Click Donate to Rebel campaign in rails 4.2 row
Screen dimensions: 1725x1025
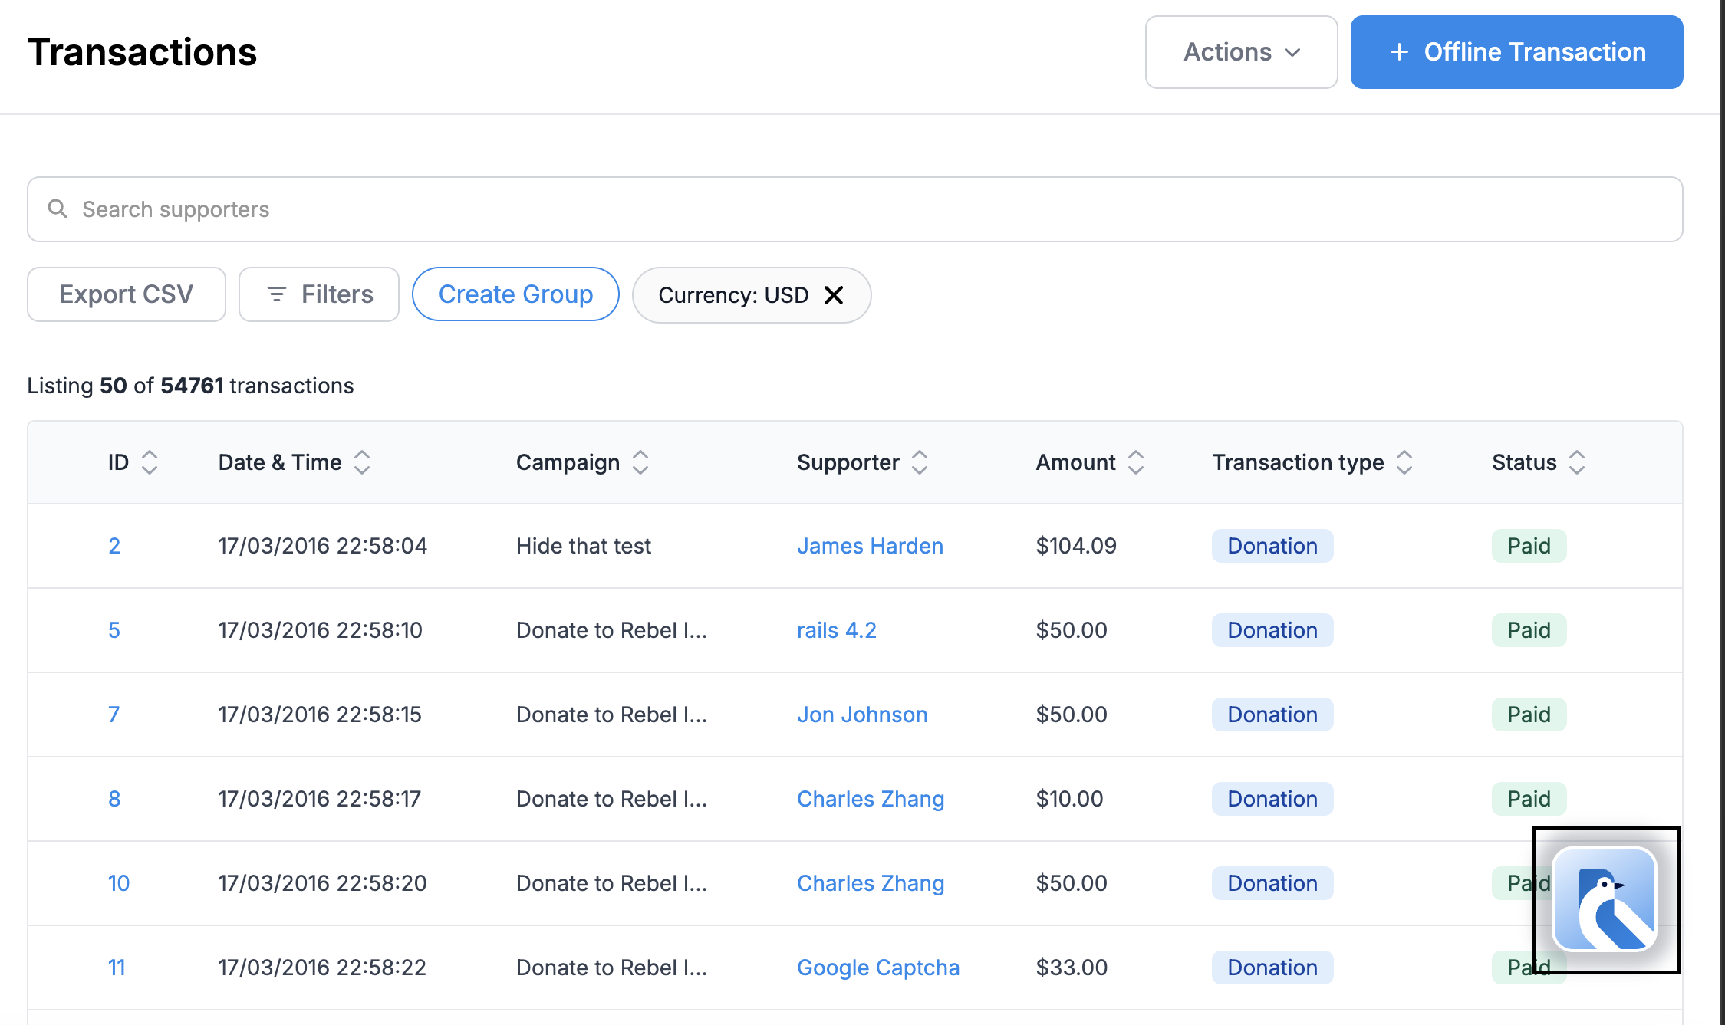[x=611, y=630]
